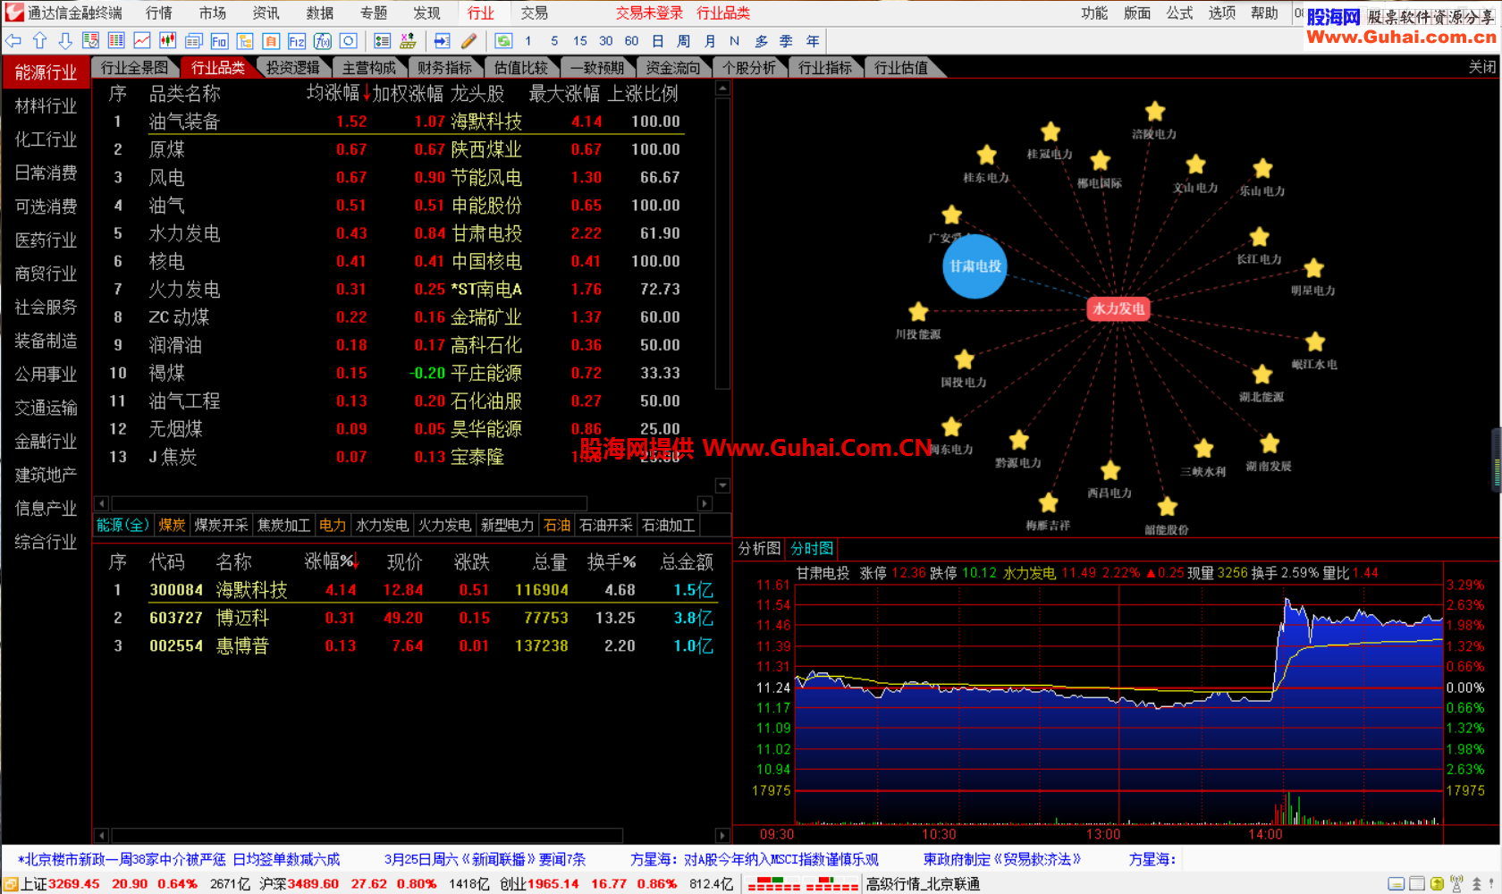1502x894 pixels.
Task: Click the circle-in-square toolbar icon
Action: (x=349, y=41)
